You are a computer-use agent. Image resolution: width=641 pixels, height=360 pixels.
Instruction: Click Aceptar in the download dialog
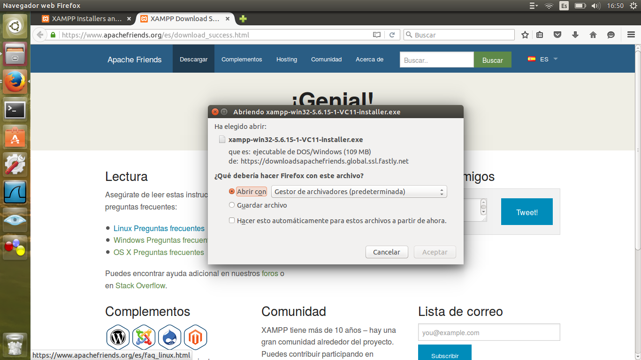tap(435, 252)
